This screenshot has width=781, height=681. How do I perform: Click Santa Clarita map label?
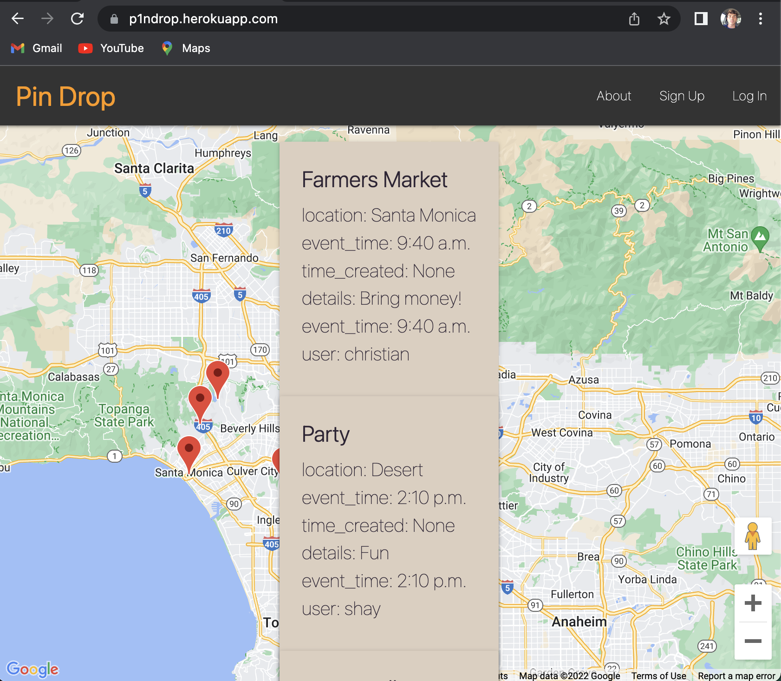pos(154,168)
